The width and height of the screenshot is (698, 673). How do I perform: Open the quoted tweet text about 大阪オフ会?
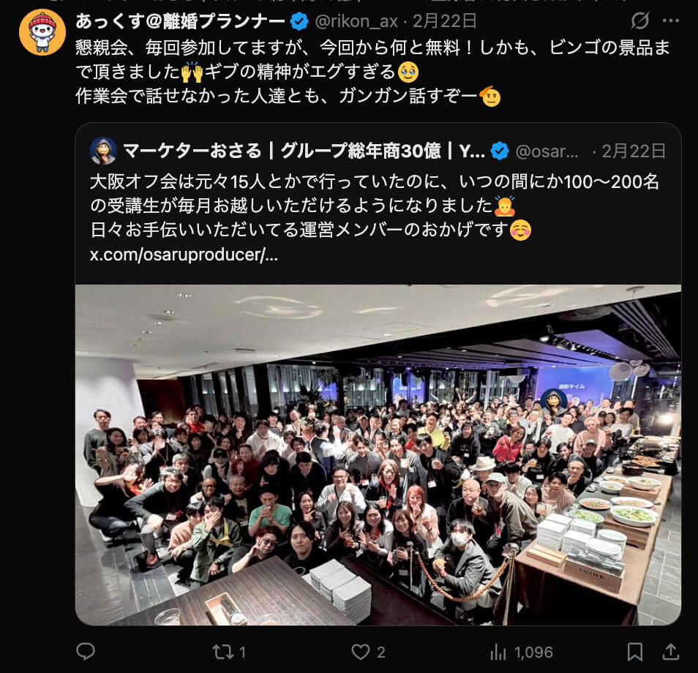pyautogui.click(x=374, y=206)
